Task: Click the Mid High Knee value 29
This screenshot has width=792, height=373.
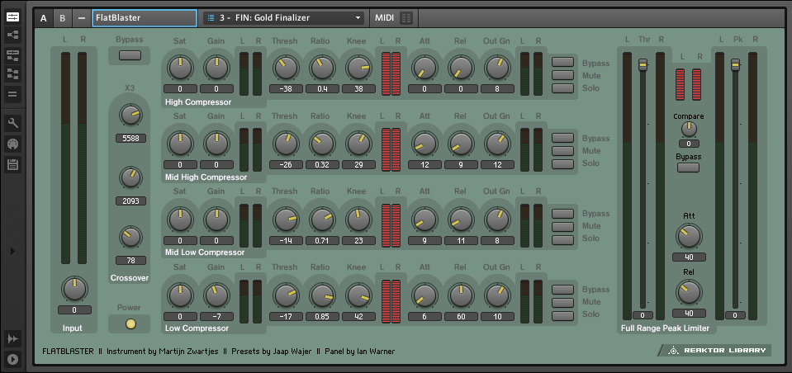Action: click(358, 164)
